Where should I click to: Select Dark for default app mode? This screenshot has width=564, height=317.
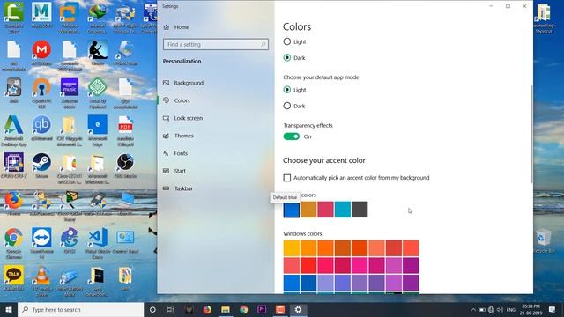tap(294, 106)
